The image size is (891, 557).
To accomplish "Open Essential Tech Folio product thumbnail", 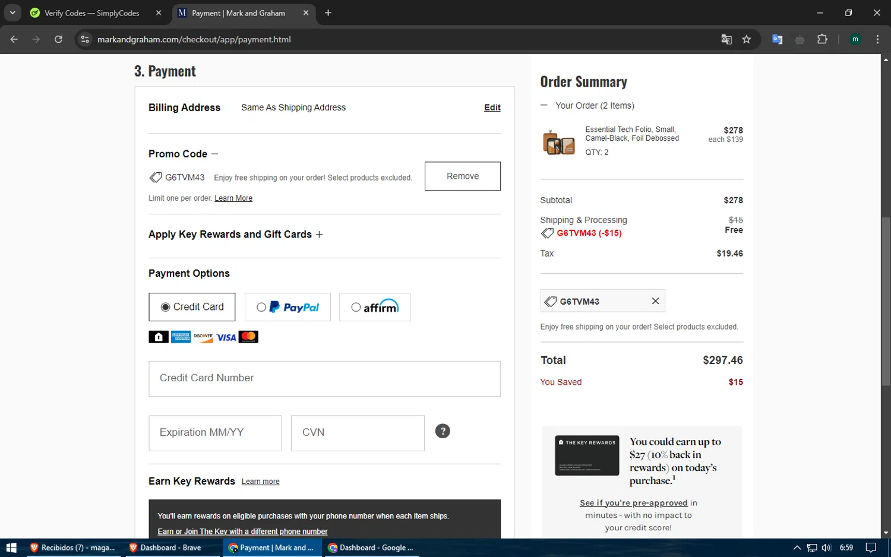I will point(558,143).
